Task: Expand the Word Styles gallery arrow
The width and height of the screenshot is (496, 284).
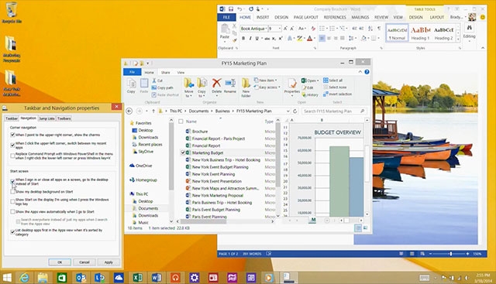Action: click(458, 39)
